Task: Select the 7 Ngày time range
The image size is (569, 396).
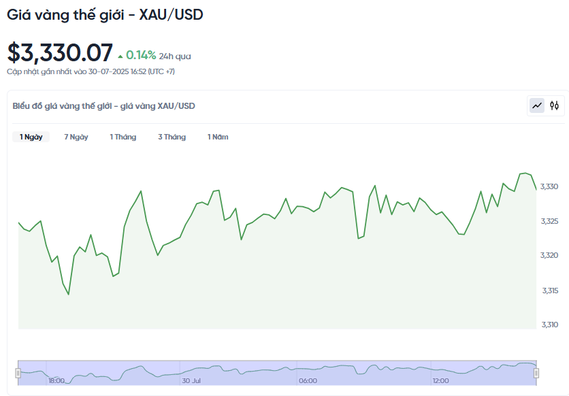Action: pyautogui.click(x=76, y=137)
